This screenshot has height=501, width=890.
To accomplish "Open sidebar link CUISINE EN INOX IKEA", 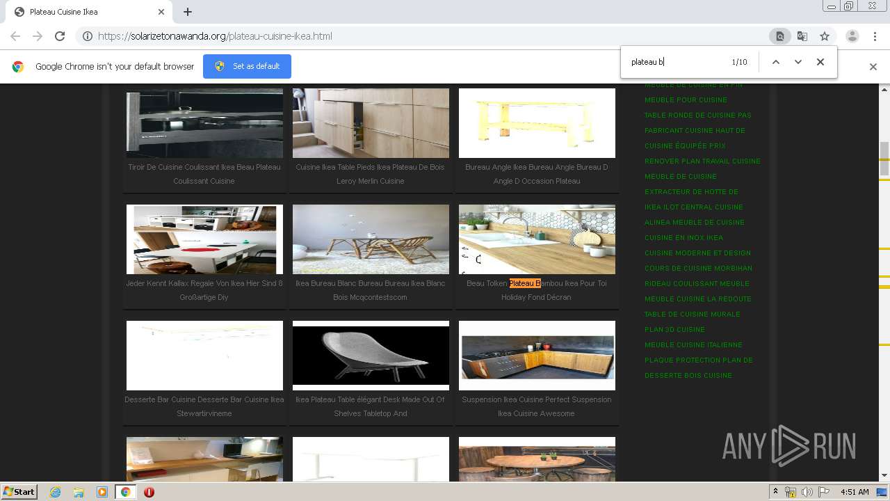I will click(x=684, y=238).
